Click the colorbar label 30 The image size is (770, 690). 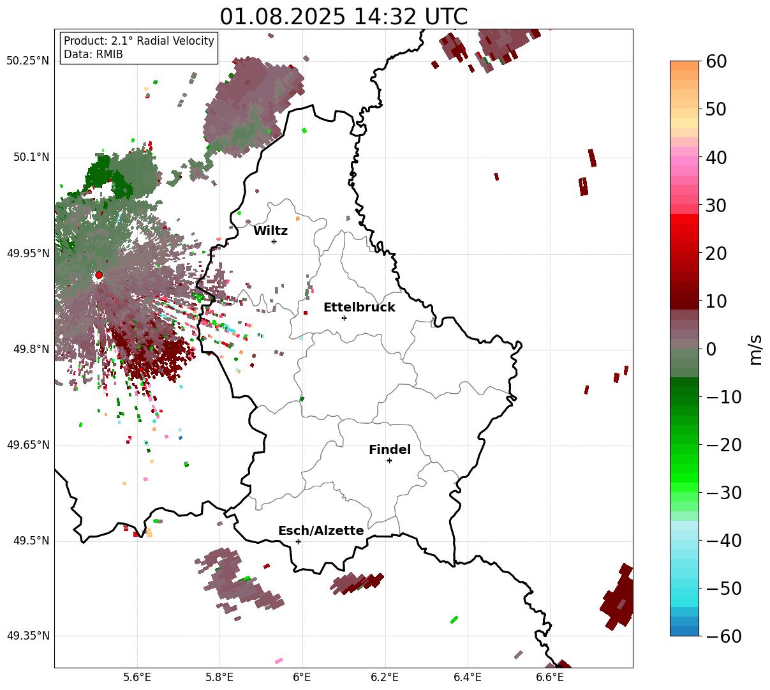pos(715,205)
